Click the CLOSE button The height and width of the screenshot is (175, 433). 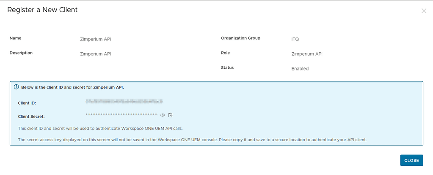pyautogui.click(x=411, y=160)
